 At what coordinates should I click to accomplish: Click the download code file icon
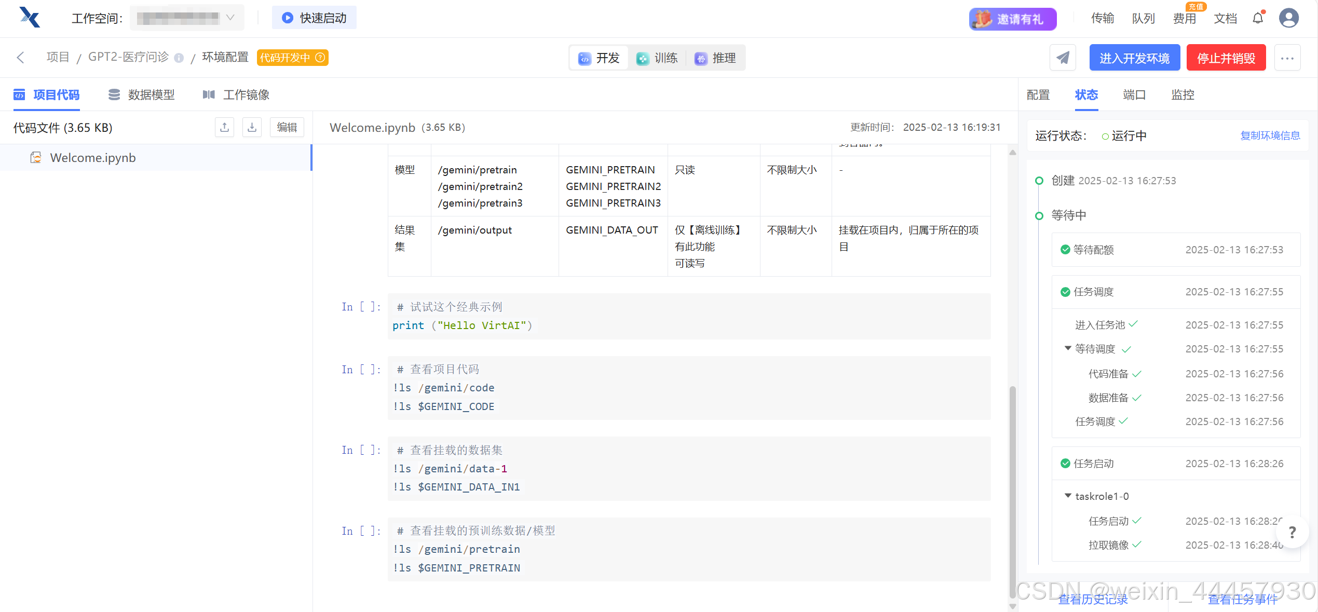tap(252, 127)
